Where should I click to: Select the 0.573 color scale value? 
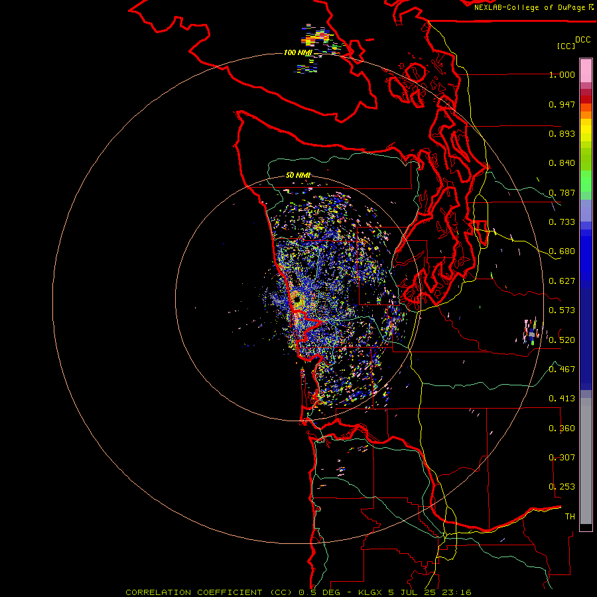pyautogui.click(x=562, y=310)
